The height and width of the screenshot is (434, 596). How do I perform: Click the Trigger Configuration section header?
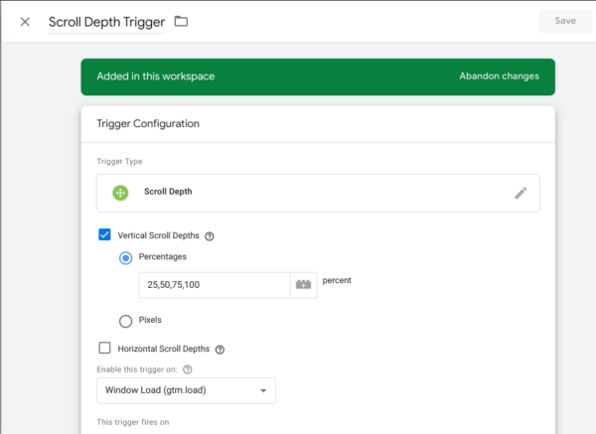(x=147, y=124)
